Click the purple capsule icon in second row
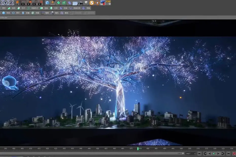 61,8
